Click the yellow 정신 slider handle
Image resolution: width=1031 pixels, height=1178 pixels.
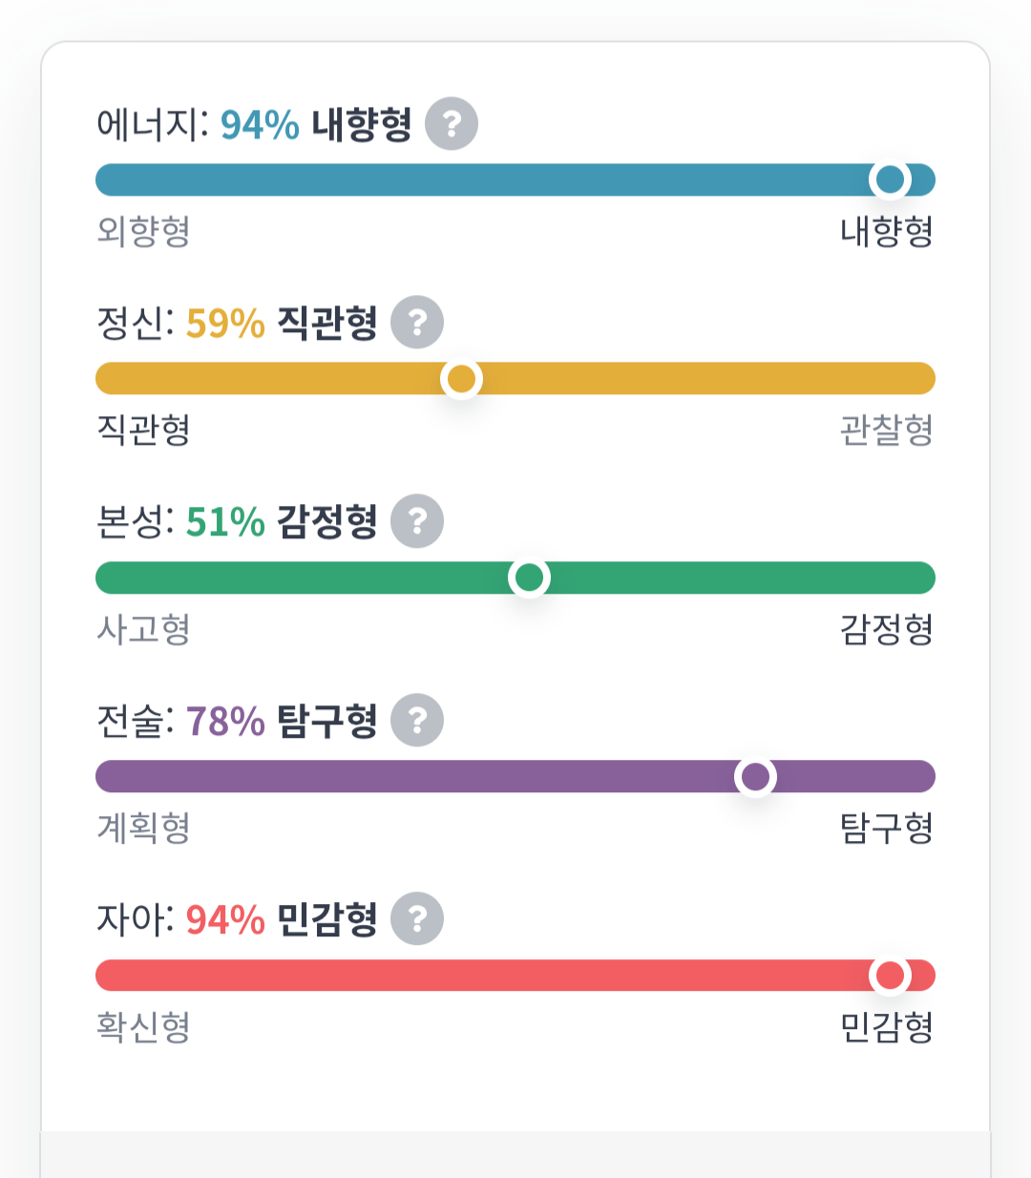pos(461,379)
